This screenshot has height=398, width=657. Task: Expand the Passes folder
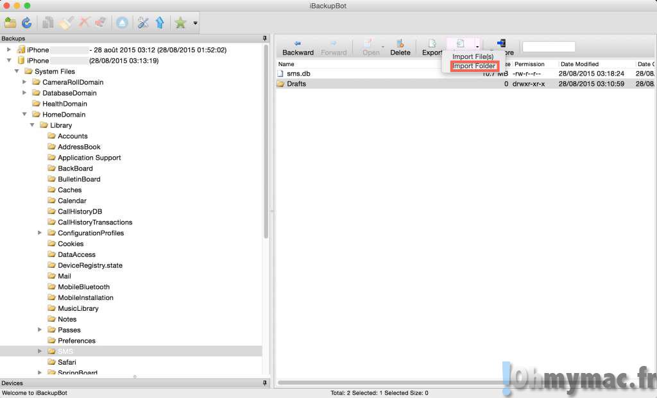[40, 330]
